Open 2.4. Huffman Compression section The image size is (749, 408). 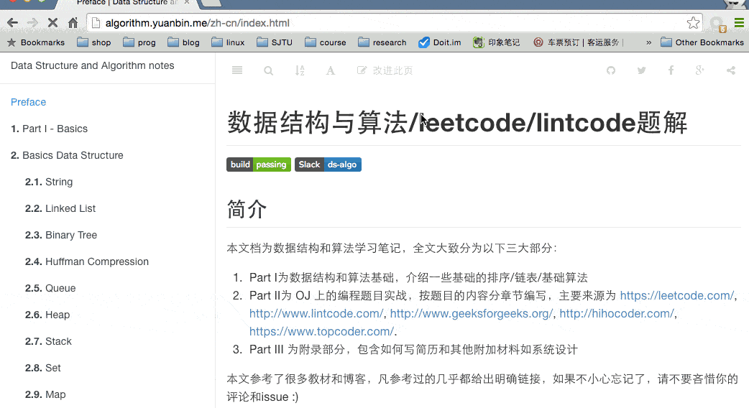pyautogui.click(x=87, y=261)
